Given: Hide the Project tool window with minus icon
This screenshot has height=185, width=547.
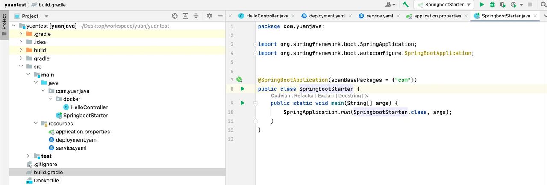Looking at the screenshot, I should tap(220, 16).
